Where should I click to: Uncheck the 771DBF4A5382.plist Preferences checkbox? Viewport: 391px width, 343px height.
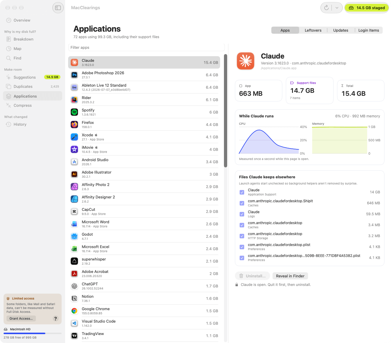coord(242,258)
